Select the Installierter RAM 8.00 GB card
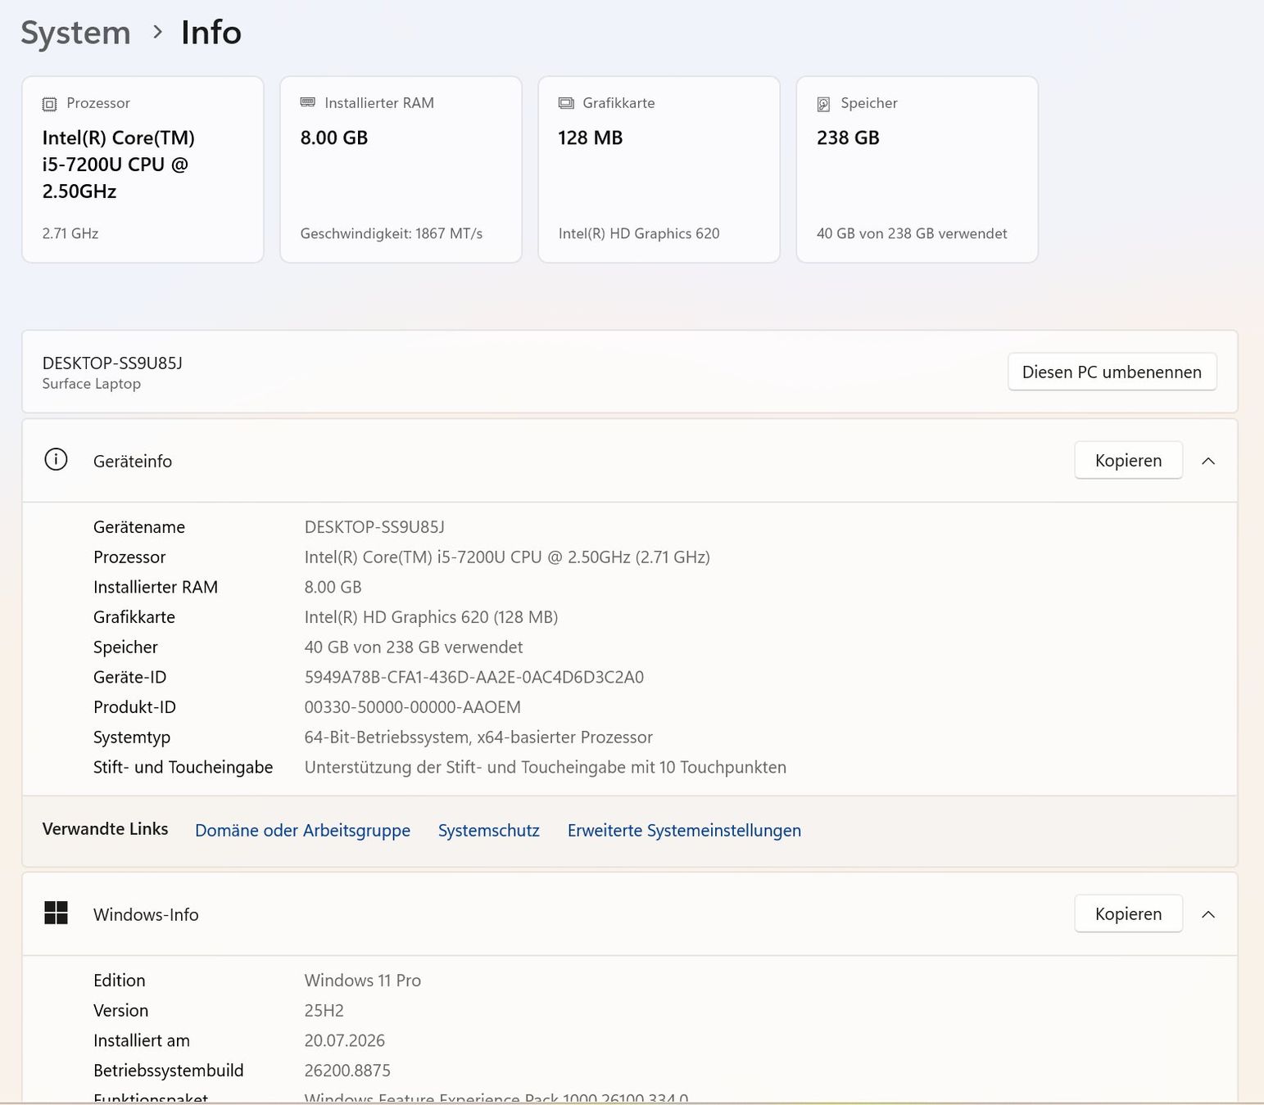 (401, 169)
